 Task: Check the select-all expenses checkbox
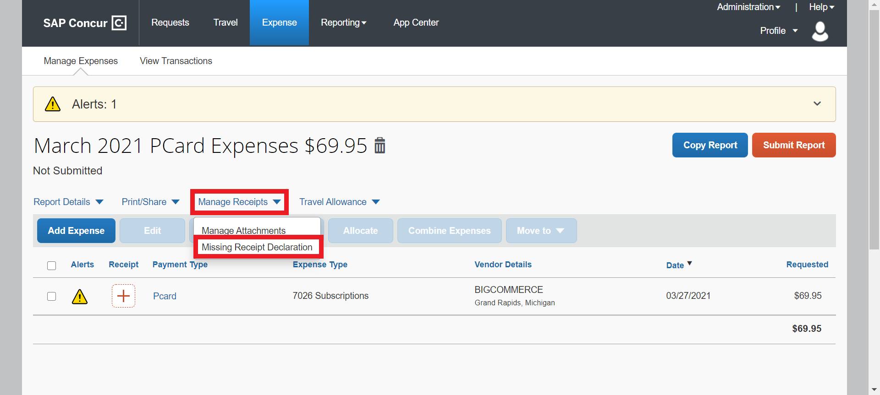tap(52, 265)
